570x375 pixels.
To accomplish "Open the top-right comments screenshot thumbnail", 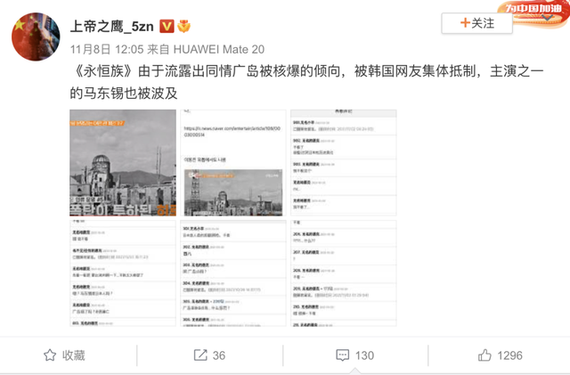I will coord(344,163).
